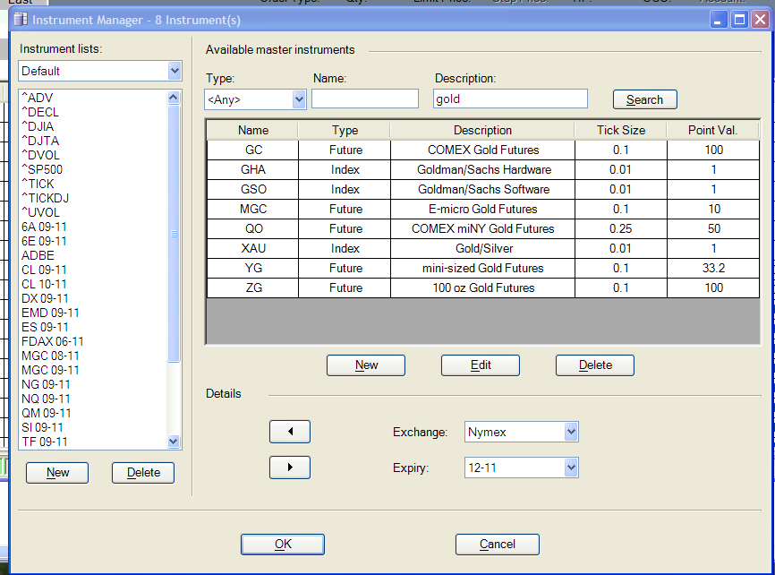Screen dimensions: 775x575
Task: Open the Type dropdown showing <Any>
Action: tap(299, 99)
